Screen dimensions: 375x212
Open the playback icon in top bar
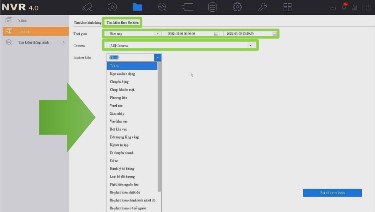pos(113,7)
